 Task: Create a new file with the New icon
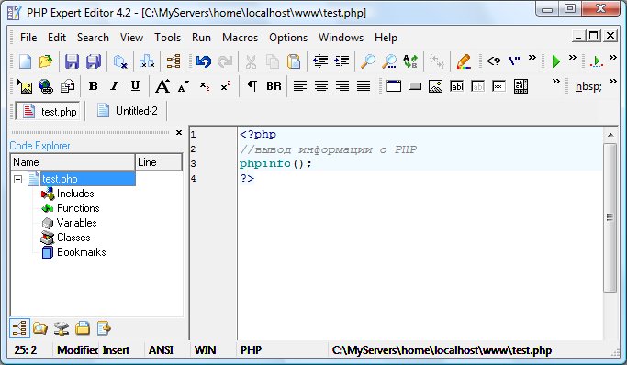tap(25, 61)
